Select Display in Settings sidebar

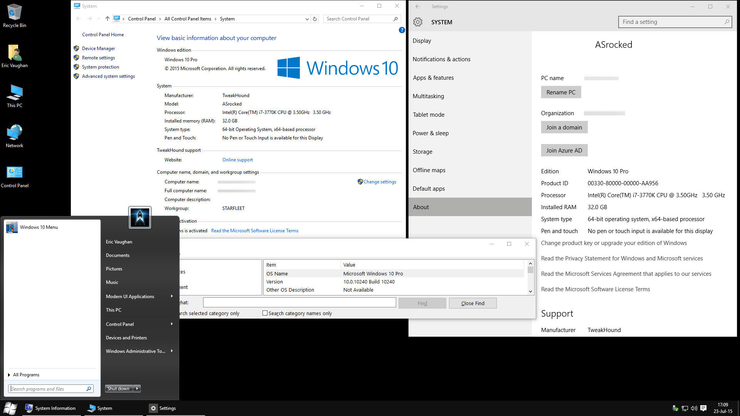470,40
